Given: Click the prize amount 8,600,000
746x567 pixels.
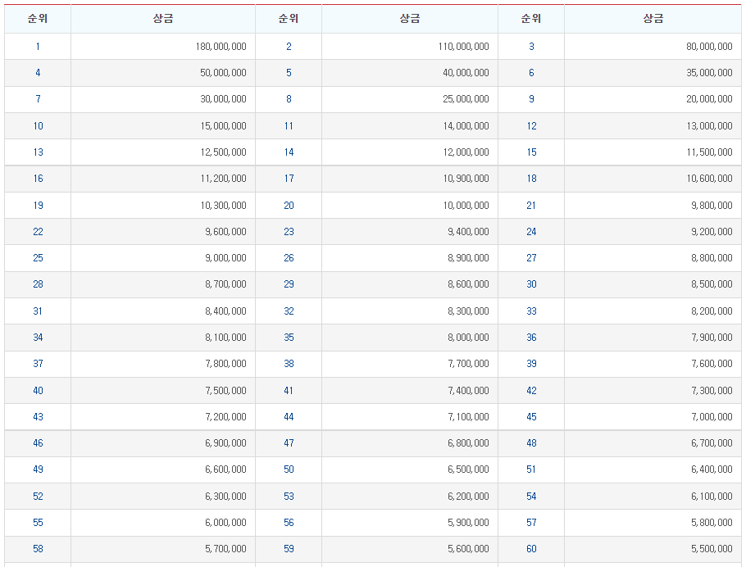Looking at the screenshot, I should point(468,284).
